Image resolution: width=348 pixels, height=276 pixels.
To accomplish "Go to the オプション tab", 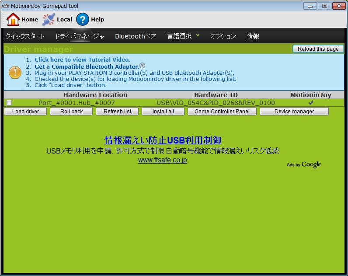I will coord(223,36).
